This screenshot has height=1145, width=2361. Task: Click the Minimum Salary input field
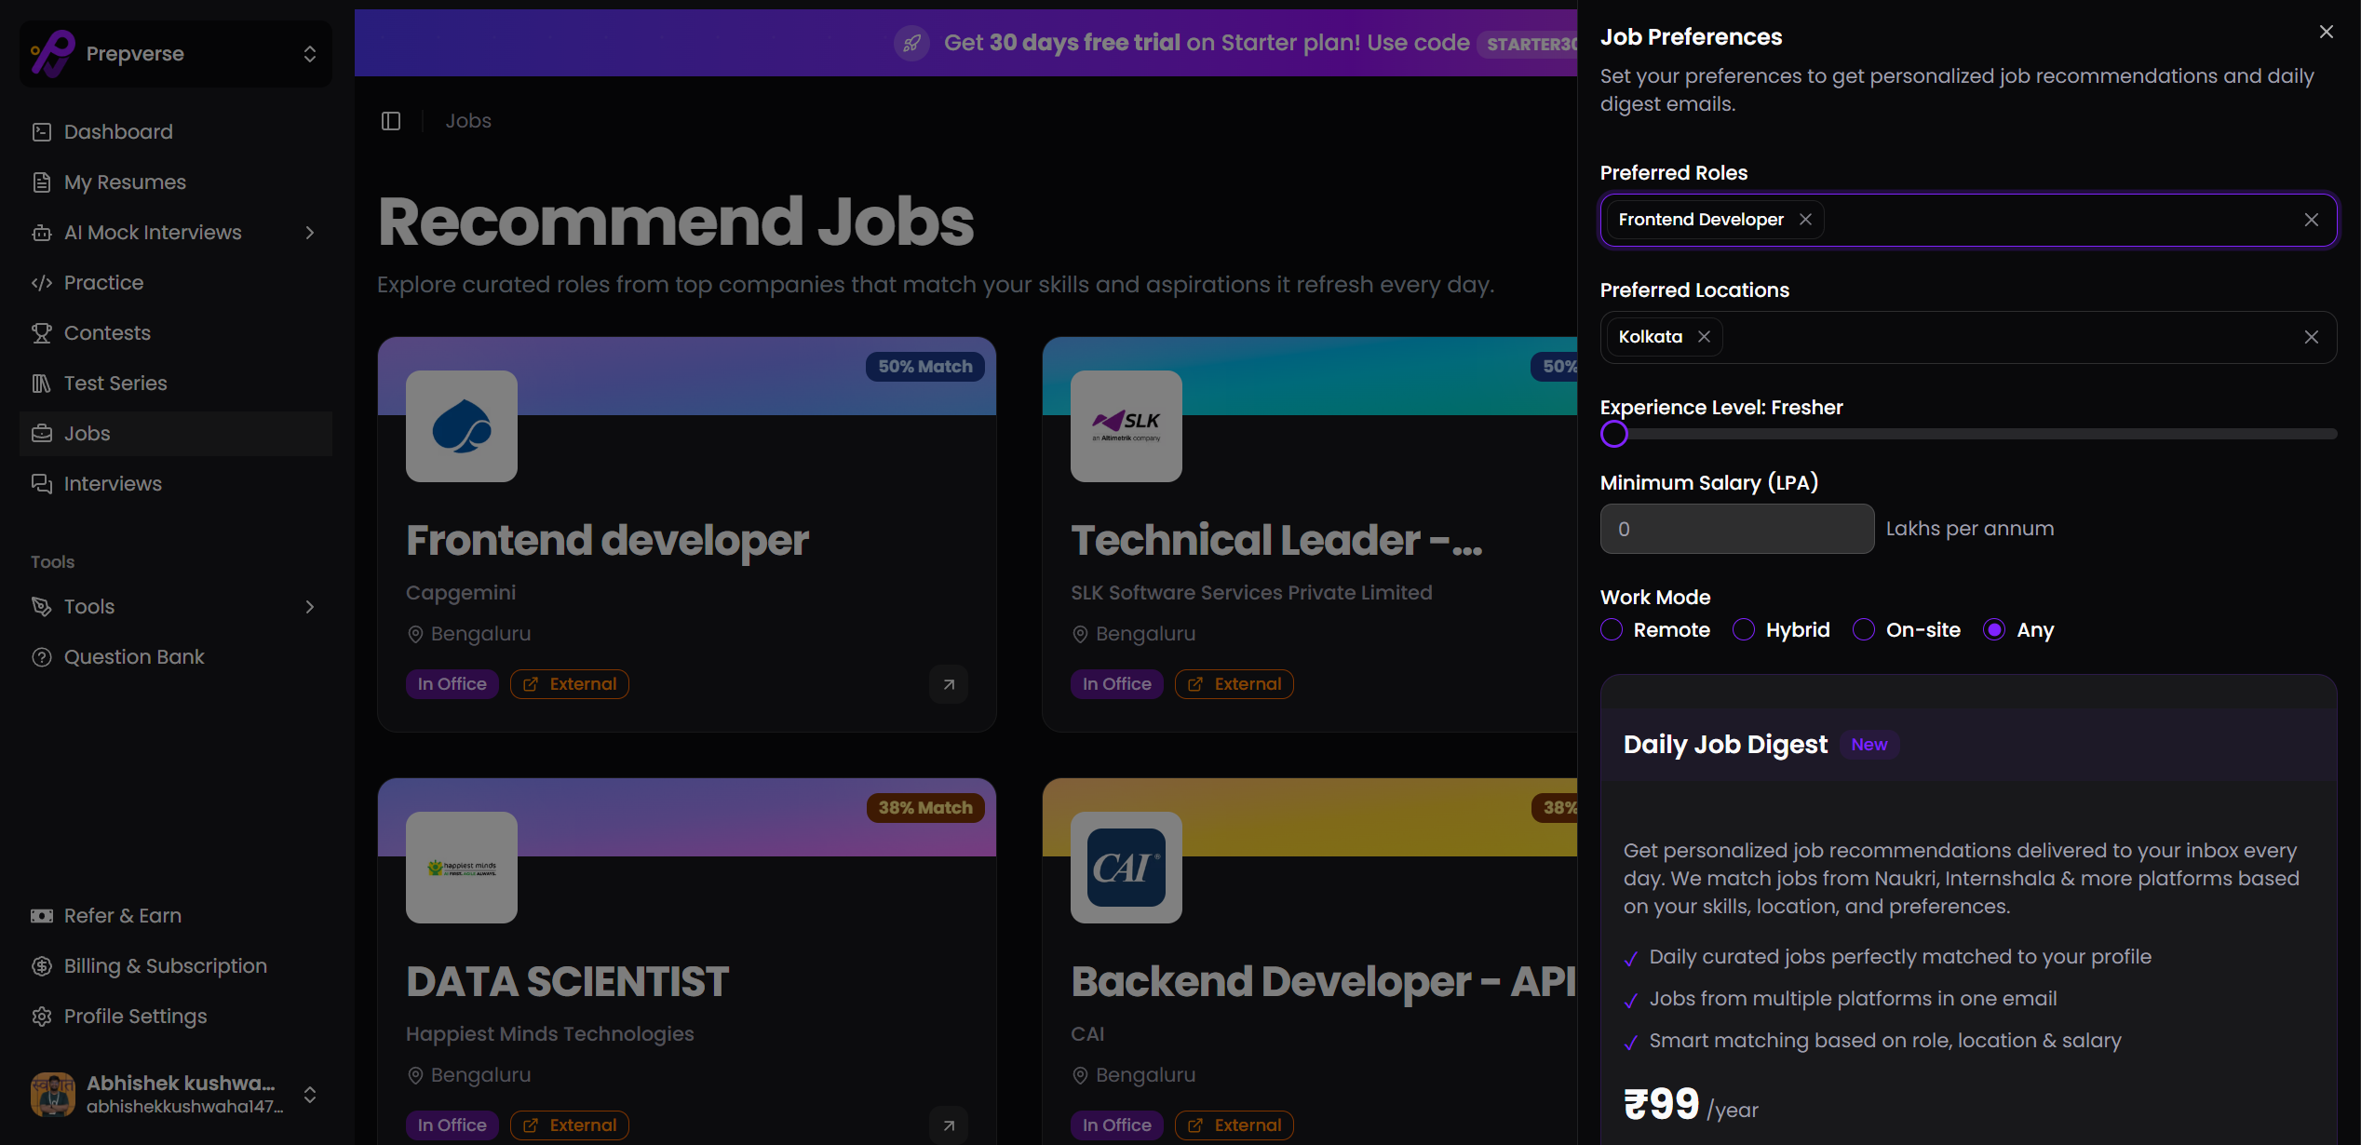tap(1735, 529)
